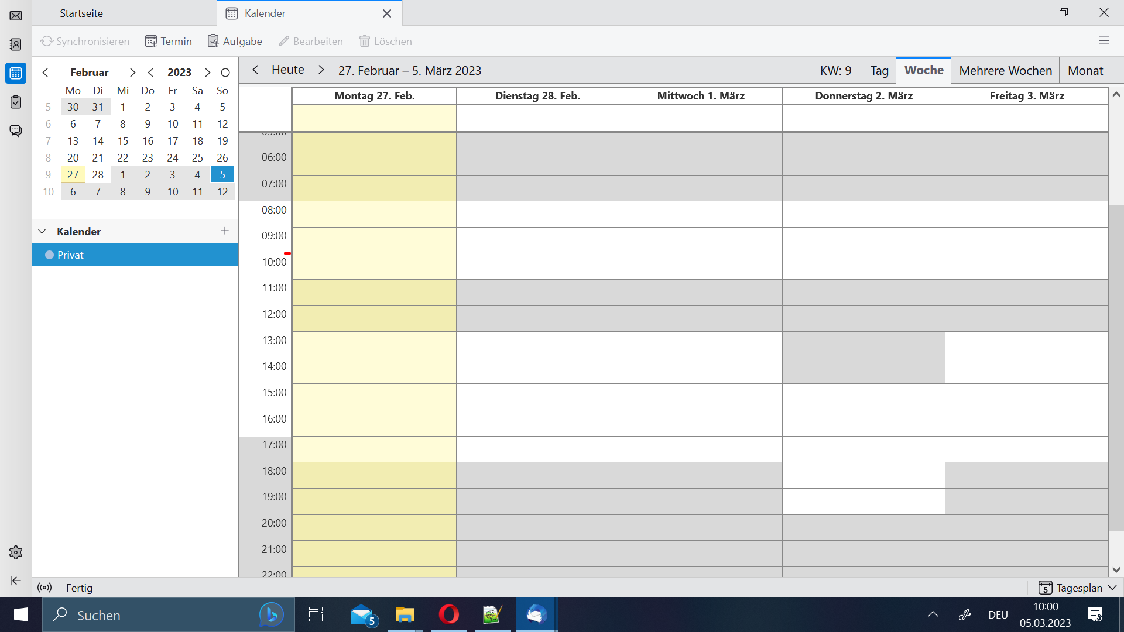Collapse the Kalender list section
Screen dimensions: 1124x632
42,232
